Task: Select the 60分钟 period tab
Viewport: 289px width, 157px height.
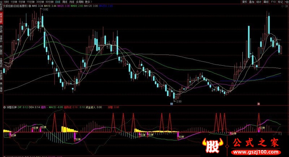Action: point(49,2)
